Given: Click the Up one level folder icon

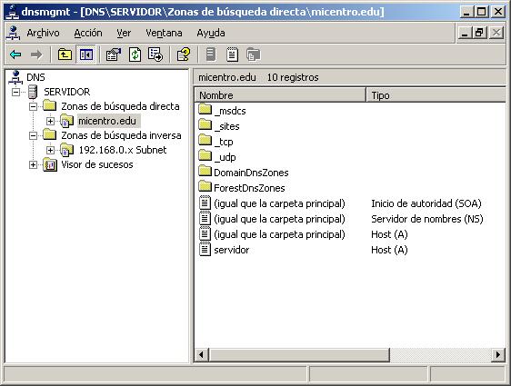Looking at the screenshot, I should tap(65, 54).
